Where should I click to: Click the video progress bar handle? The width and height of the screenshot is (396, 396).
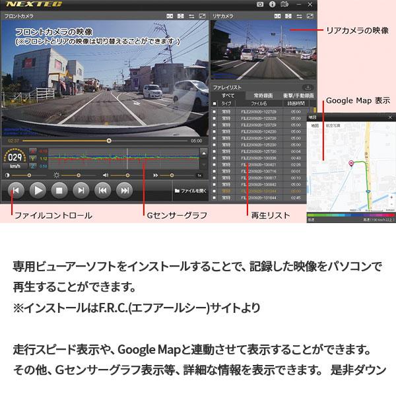pyautogui.click(x=109, y=141)
